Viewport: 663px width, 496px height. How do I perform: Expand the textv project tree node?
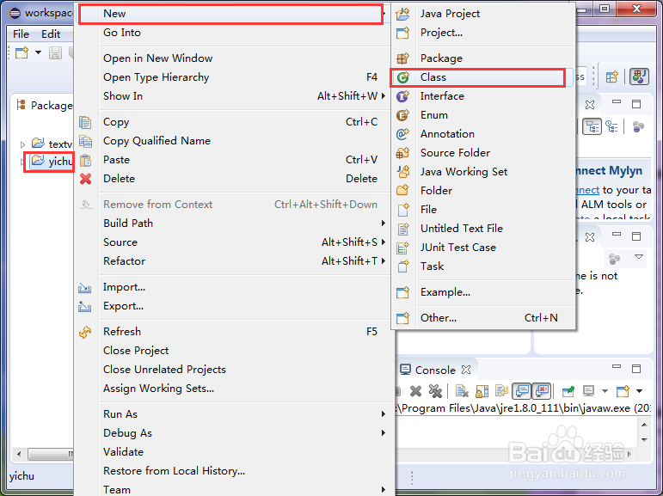23,144
